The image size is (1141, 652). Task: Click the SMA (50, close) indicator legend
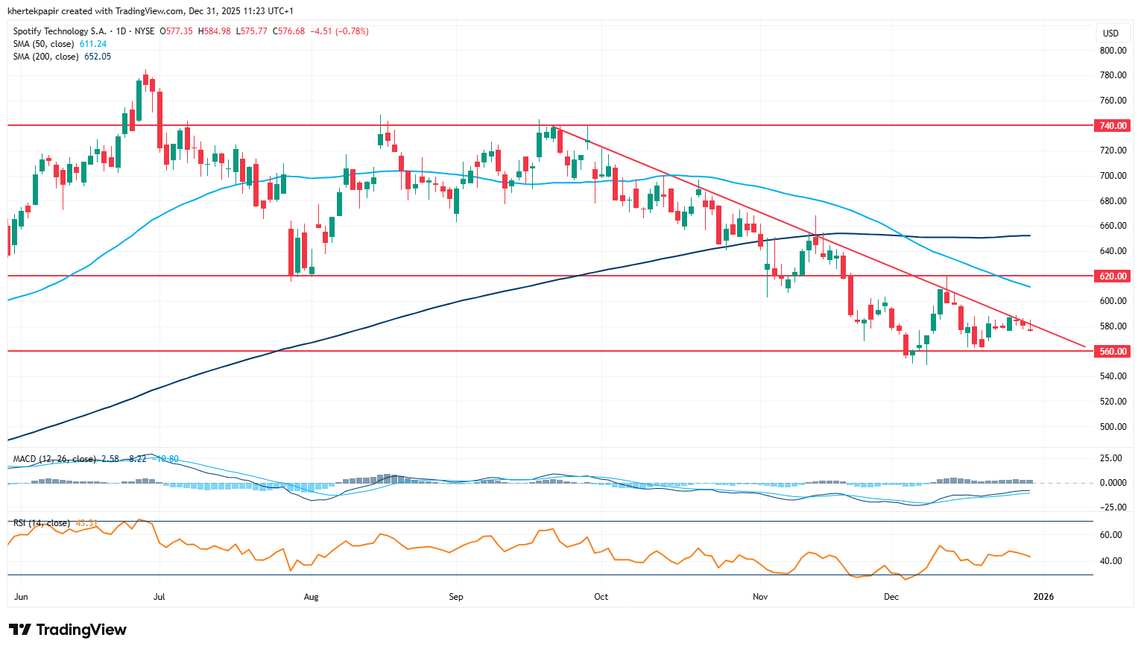click(x=45, y=44)
